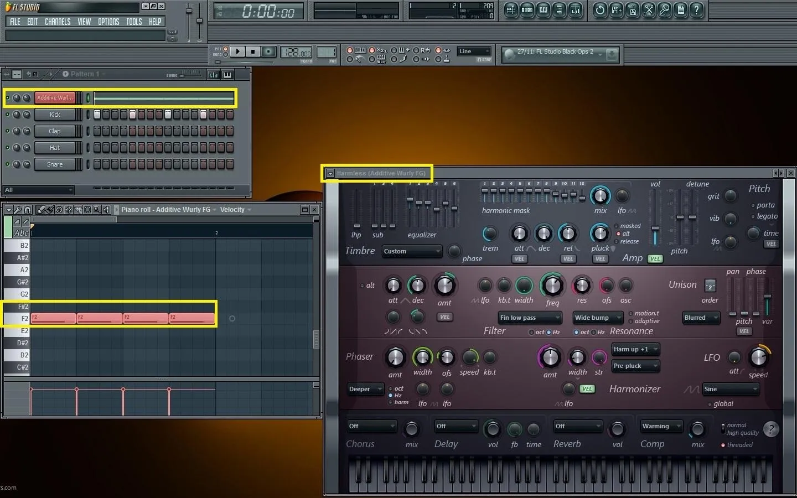Screen dimensions: 797x498
Task: Open graph editor in step sequencer
Action: [214, 75]
